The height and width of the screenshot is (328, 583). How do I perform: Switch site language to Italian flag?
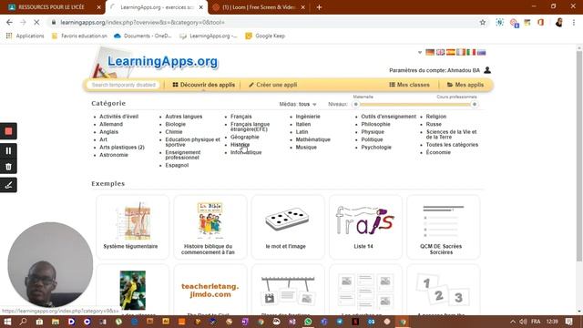(471, 53)
